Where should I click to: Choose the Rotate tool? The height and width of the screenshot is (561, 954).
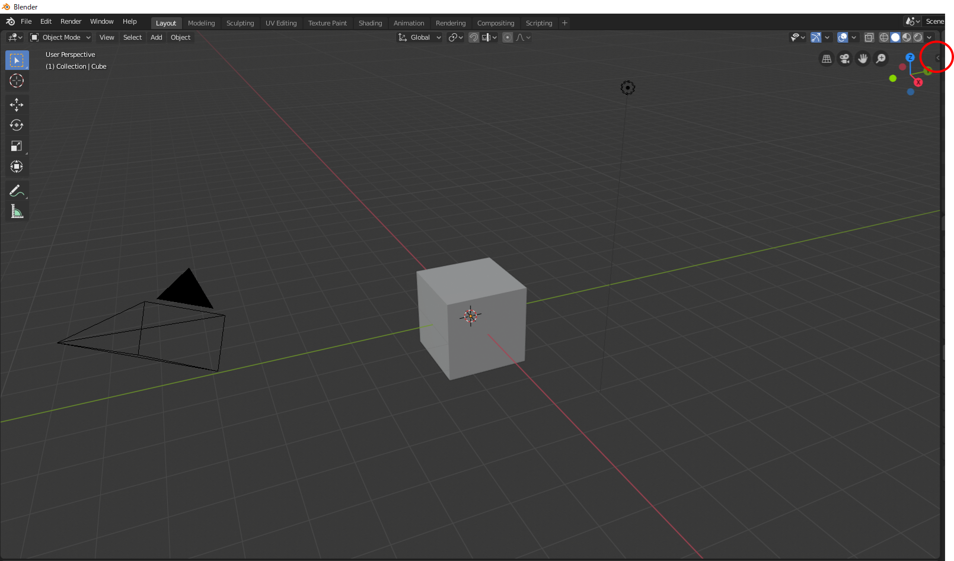17,125
